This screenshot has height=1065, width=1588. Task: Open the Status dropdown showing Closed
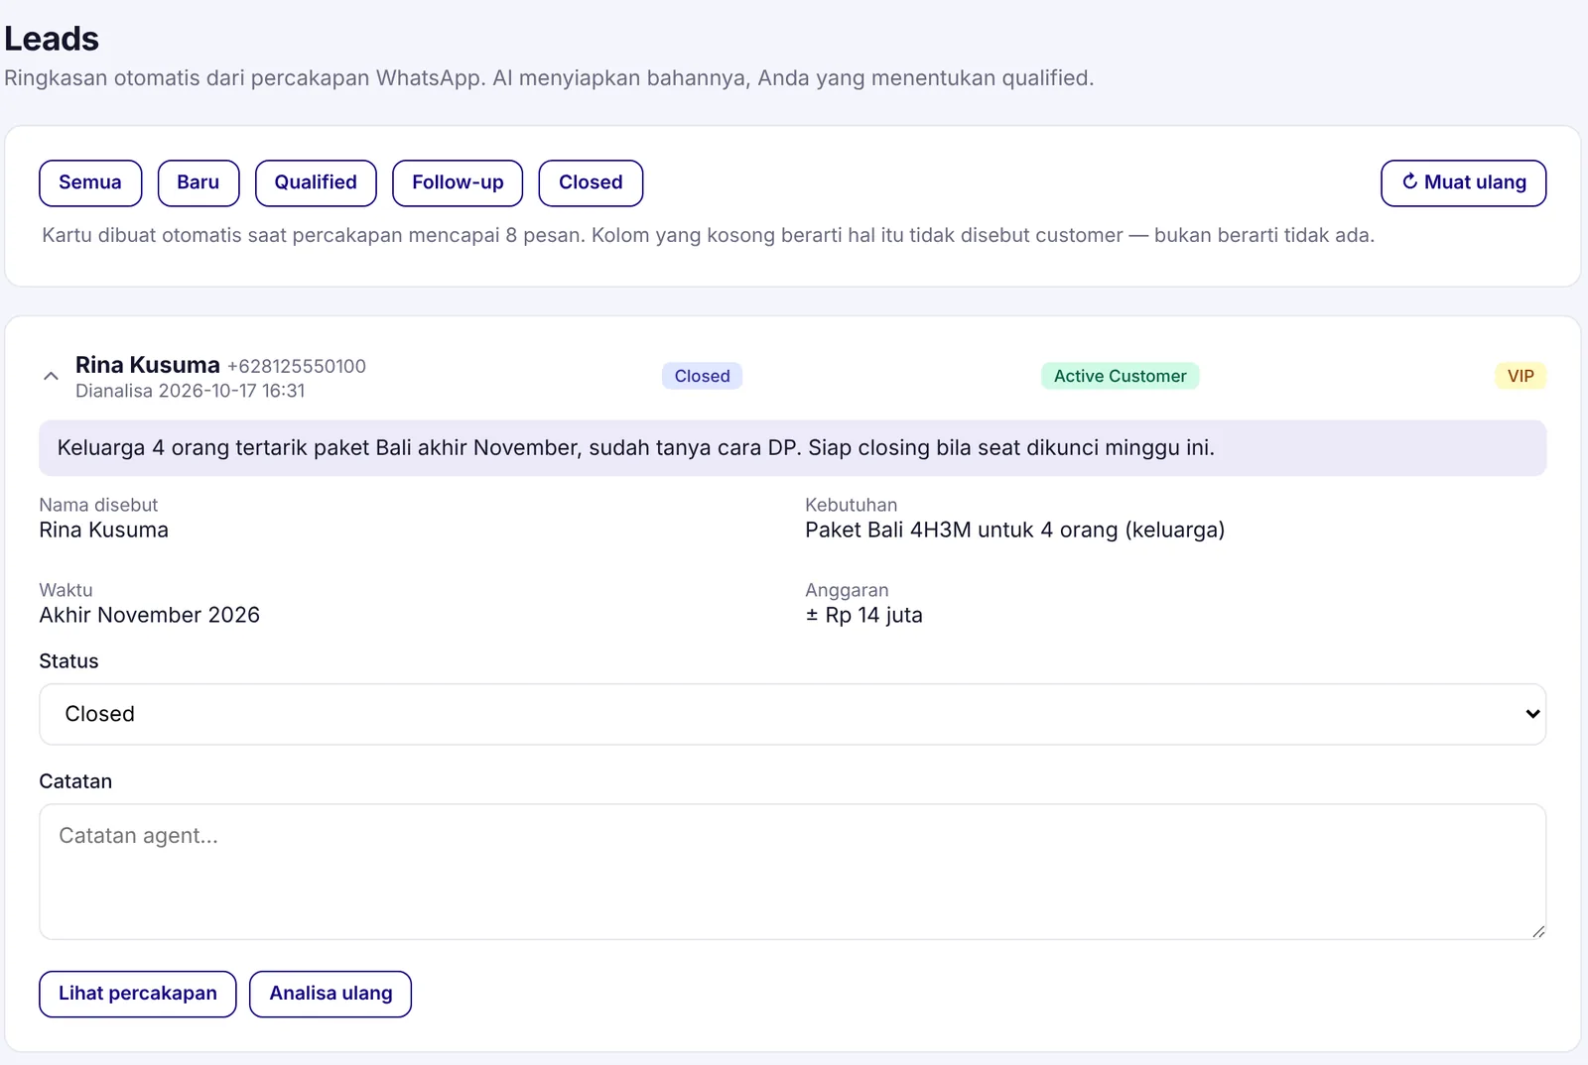[x=793, y=714]
